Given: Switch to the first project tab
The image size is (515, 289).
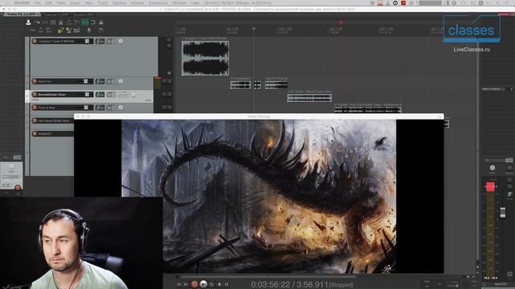Looking at the screenshot, I should 22,14.
